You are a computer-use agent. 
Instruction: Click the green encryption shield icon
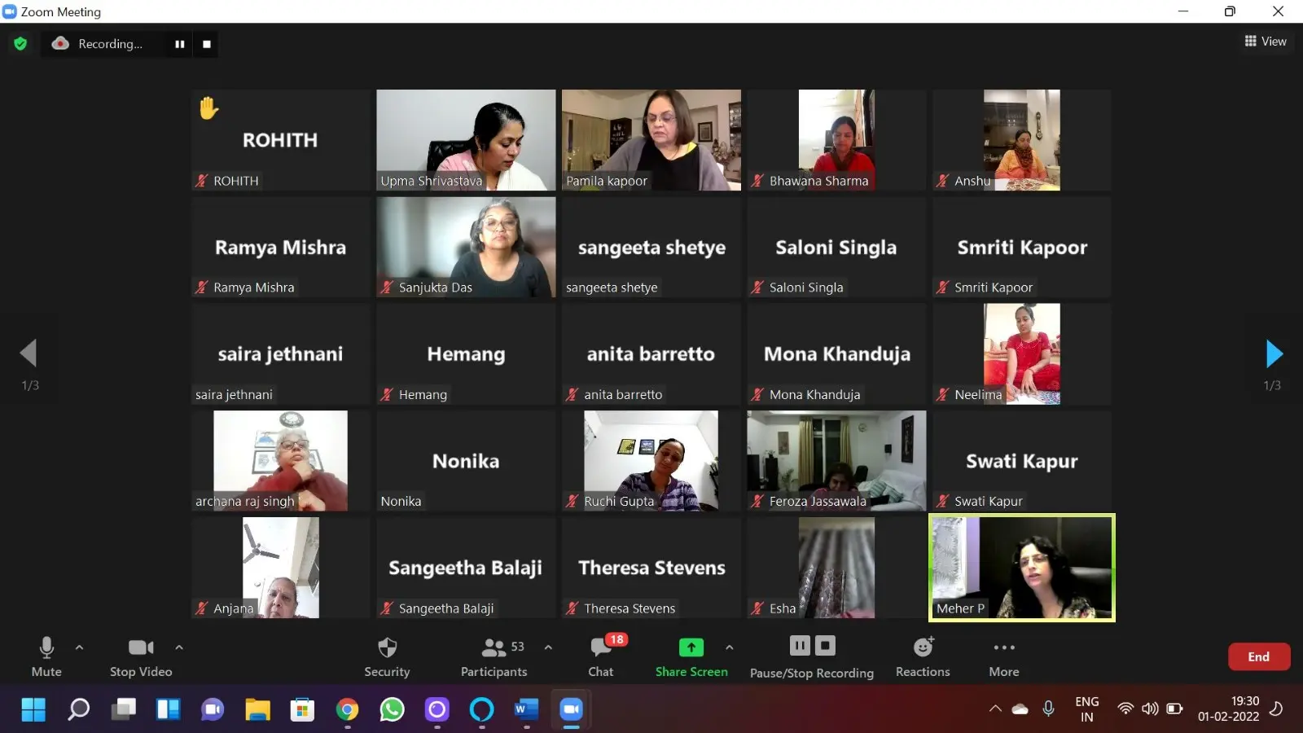(20, 44)
